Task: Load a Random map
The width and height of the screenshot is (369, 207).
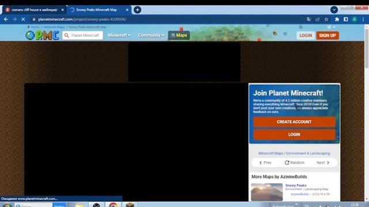Action: coord(295,163)
